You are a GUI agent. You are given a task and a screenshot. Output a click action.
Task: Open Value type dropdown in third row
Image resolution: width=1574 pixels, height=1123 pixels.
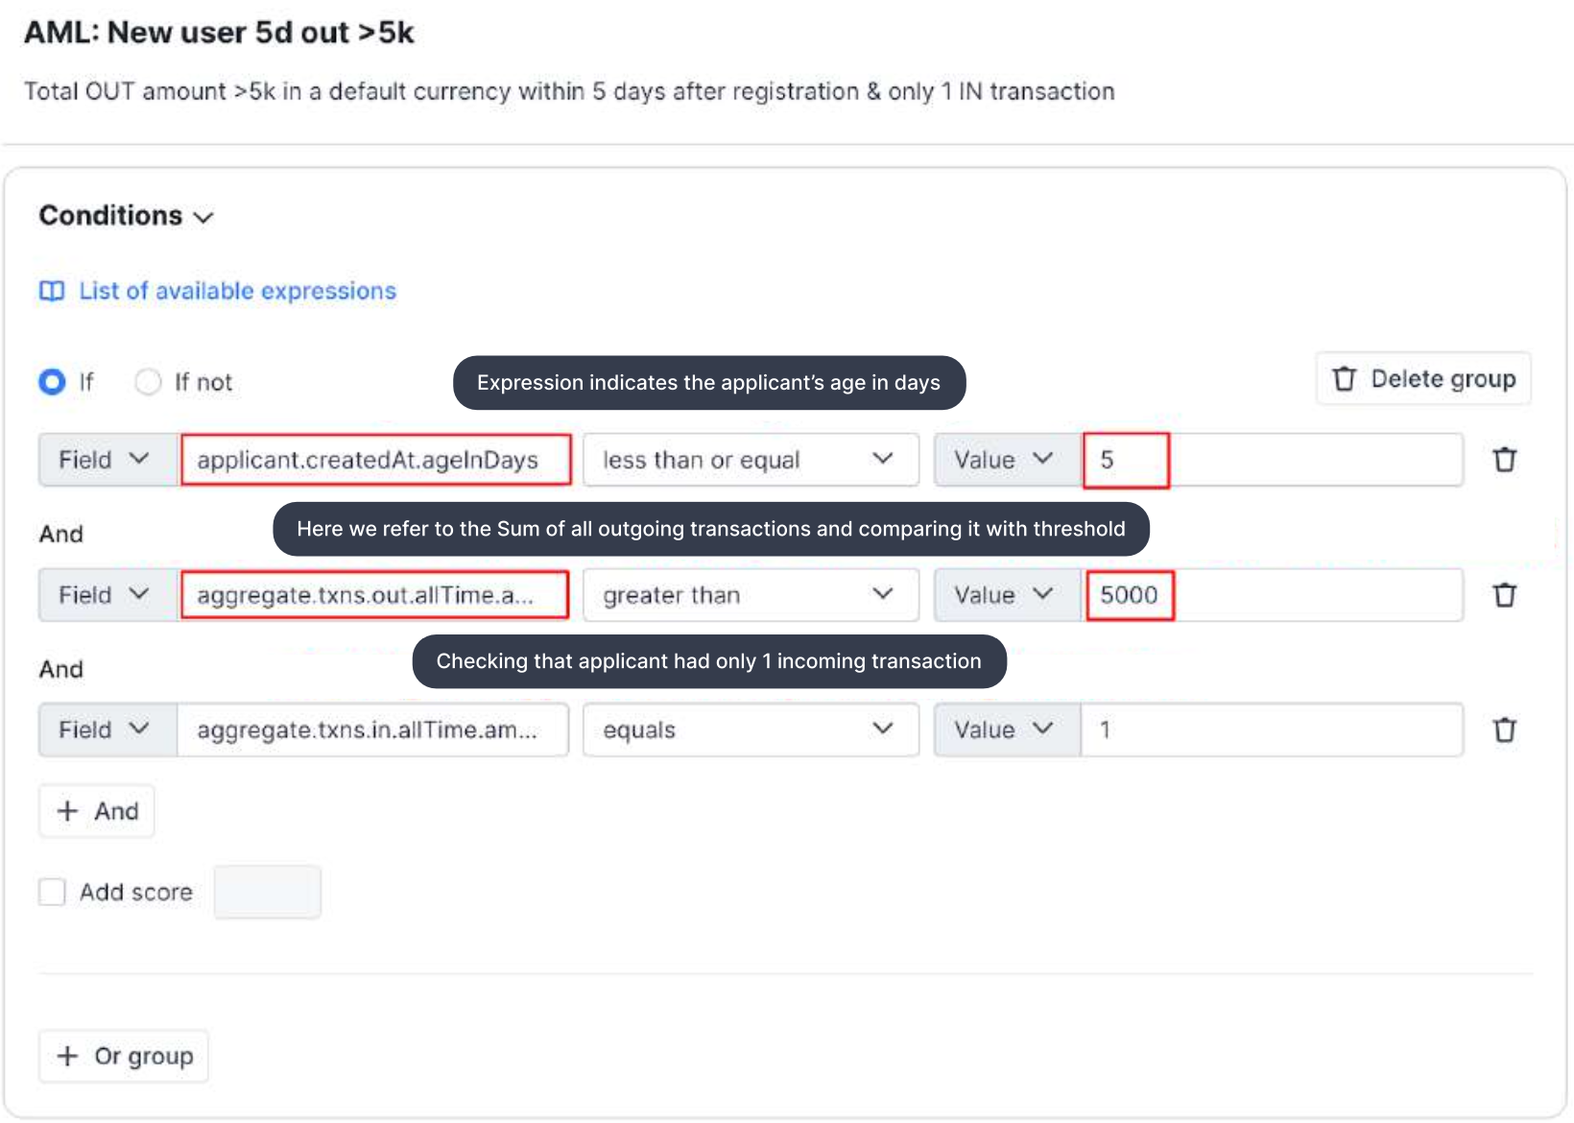pyautogui.click(x=1008, y=730)
